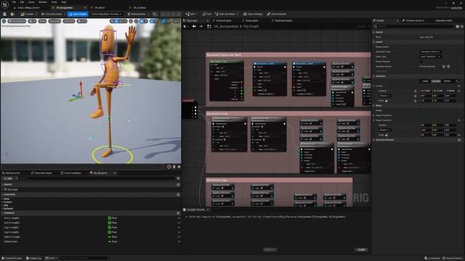Open the File menu
Image resolution: width=465 pixels, height=261 pixels.
click(14, 2)
